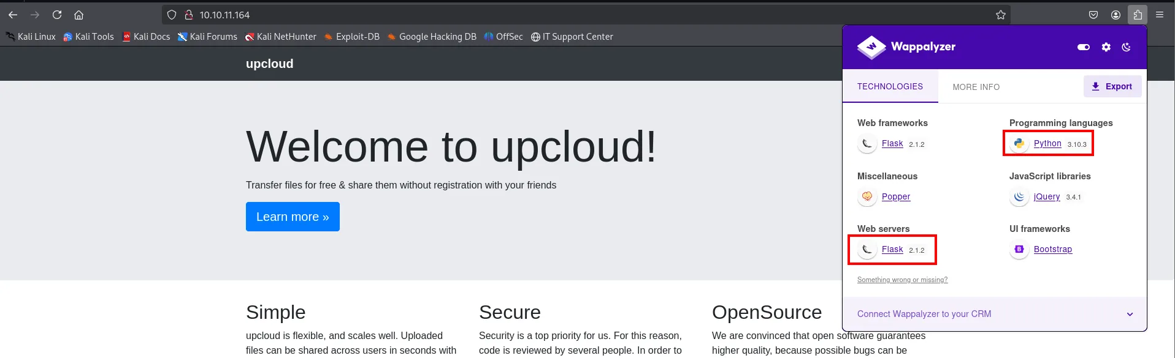Switch Wappalyzer to dark mode moon
The image size is (1175, 358).
point(1126,47)
